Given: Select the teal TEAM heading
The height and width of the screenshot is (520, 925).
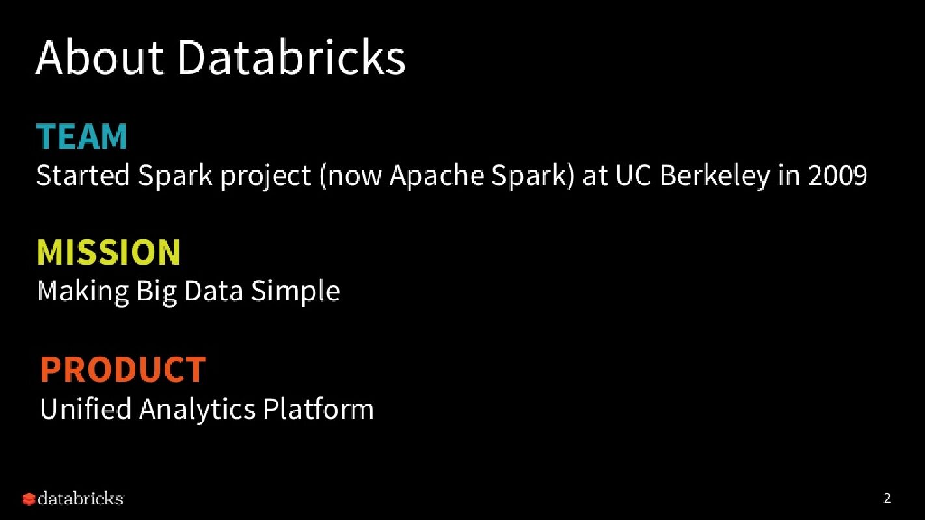Looking at the screenshot, I should click(82, 137).
